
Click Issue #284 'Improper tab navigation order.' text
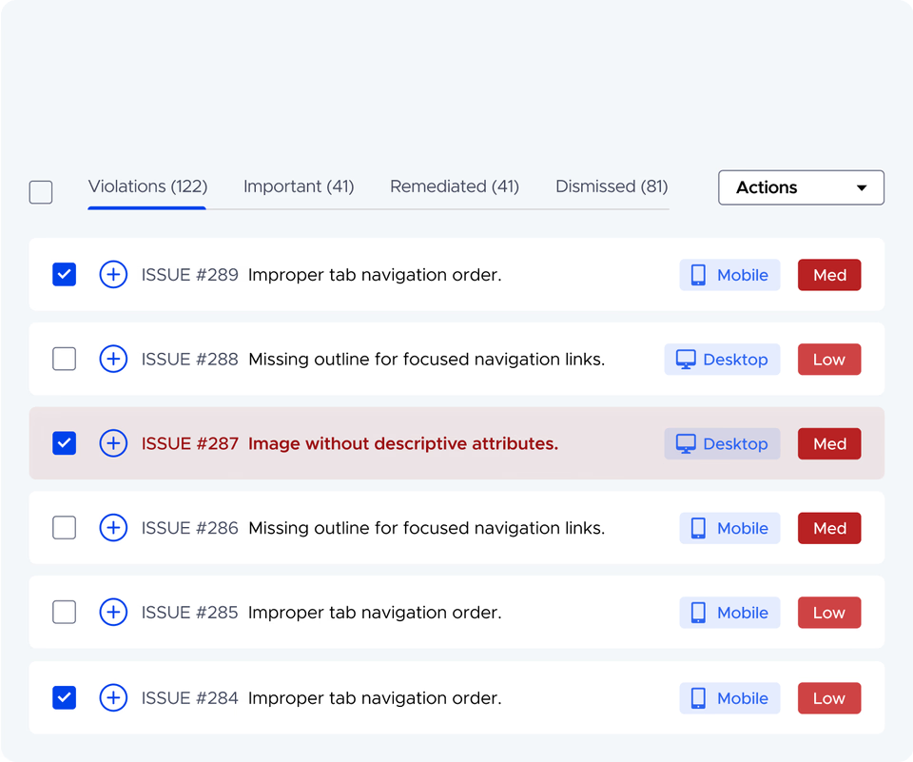tap(375, 698)
